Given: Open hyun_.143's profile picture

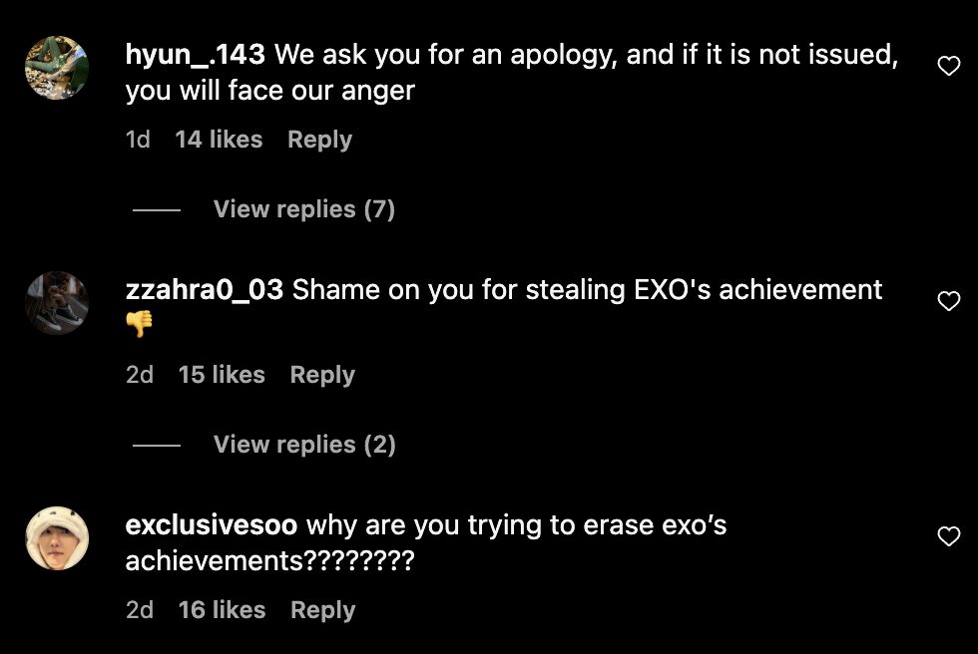Looking at the screenshot, I should (57, 68).
